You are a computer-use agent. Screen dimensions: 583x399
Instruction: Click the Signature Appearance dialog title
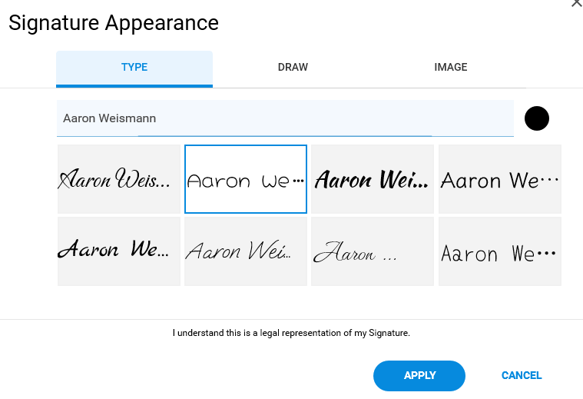click(114, 23)
